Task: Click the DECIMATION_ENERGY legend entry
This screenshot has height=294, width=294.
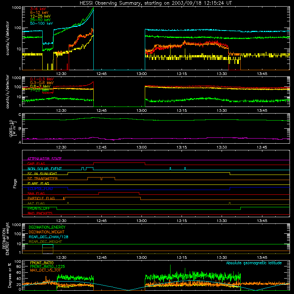Action: (47, 227)
